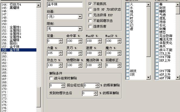Increase 回合经过后 turn count stepper

63,84
